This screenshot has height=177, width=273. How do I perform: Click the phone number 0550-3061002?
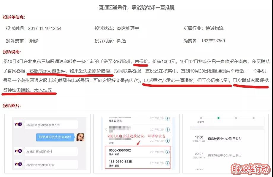click(120, 150)
